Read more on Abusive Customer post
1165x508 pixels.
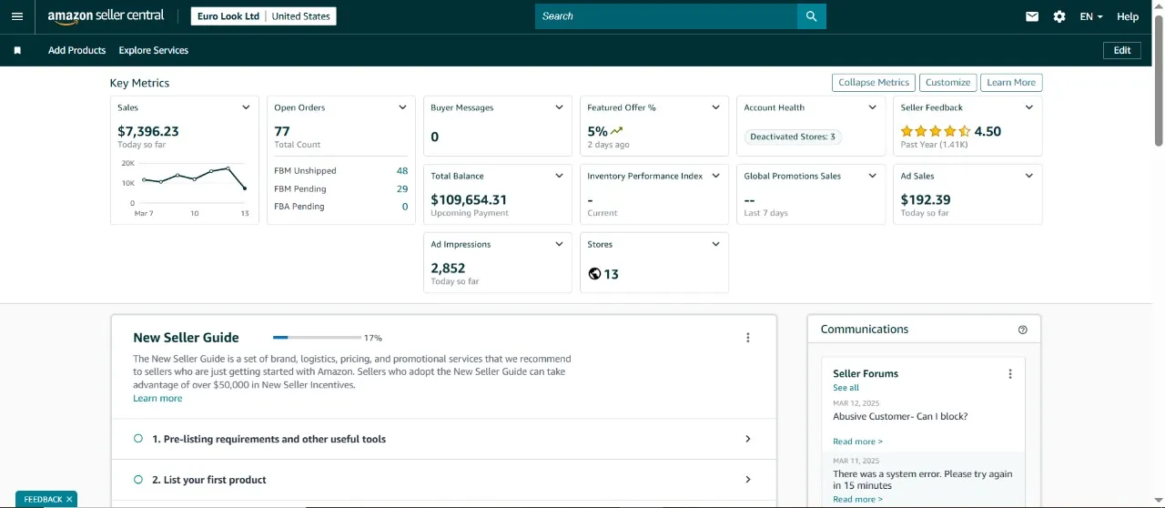tap(857, 442)
